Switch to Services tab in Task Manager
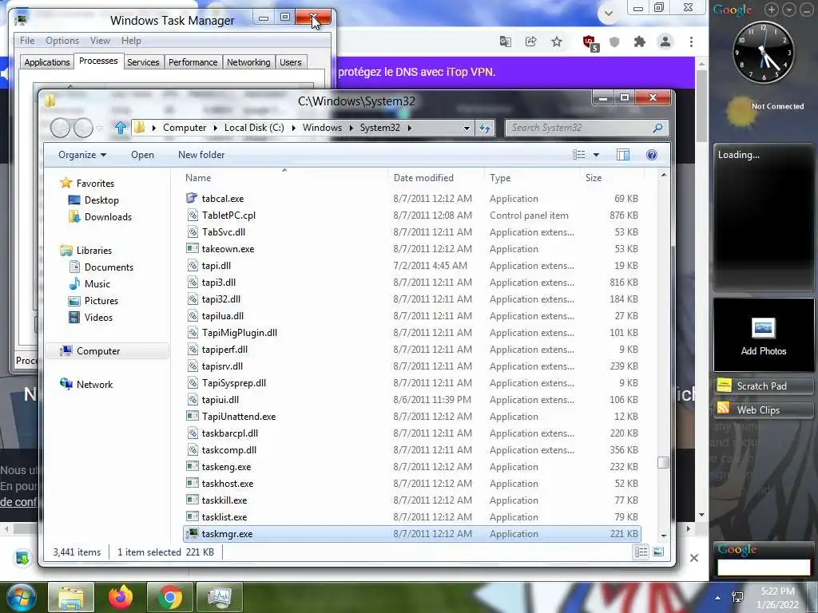Image resolution: width=818 pixels, height=613 pixels. [143, 62]
